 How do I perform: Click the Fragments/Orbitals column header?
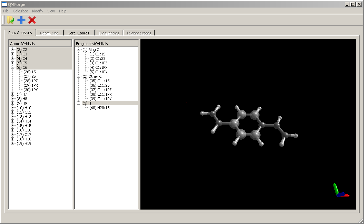[x=106, y=44]
